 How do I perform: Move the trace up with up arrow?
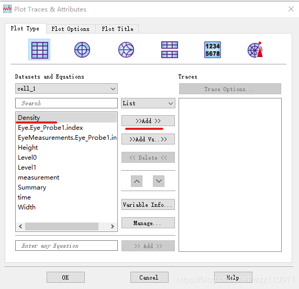coord(137,181)
